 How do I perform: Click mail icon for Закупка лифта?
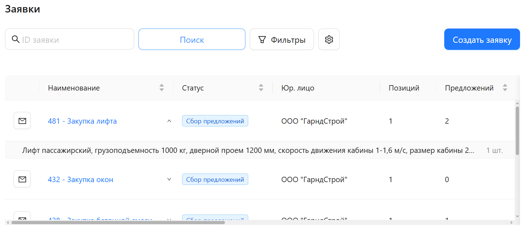click(22, 121)
